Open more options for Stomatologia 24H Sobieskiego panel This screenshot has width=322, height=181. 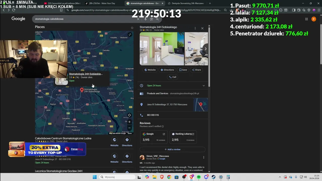195,28
